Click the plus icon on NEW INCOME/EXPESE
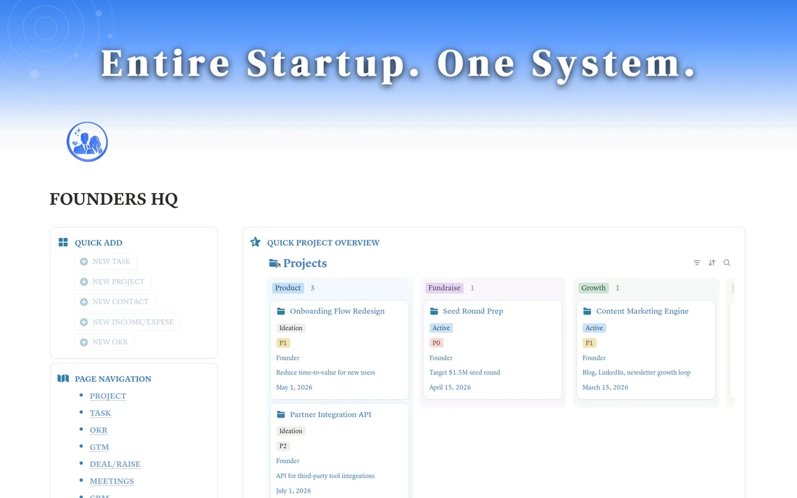The width and height of the screenshot is (797, 498). 83,322
